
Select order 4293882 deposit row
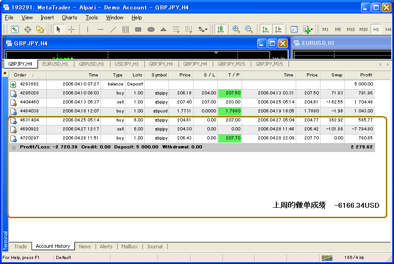(x=192, y=84)
